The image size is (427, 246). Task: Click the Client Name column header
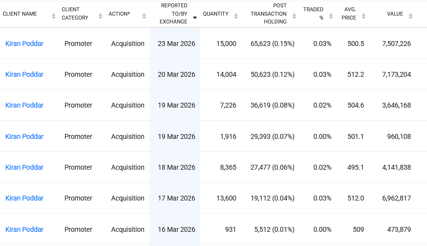pos(20,14)
